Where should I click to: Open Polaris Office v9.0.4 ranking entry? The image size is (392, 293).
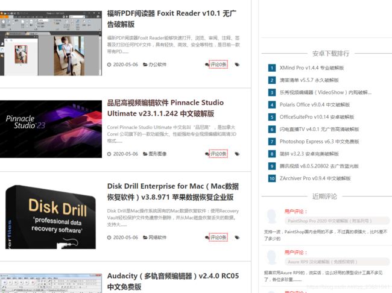pos(314,104)
